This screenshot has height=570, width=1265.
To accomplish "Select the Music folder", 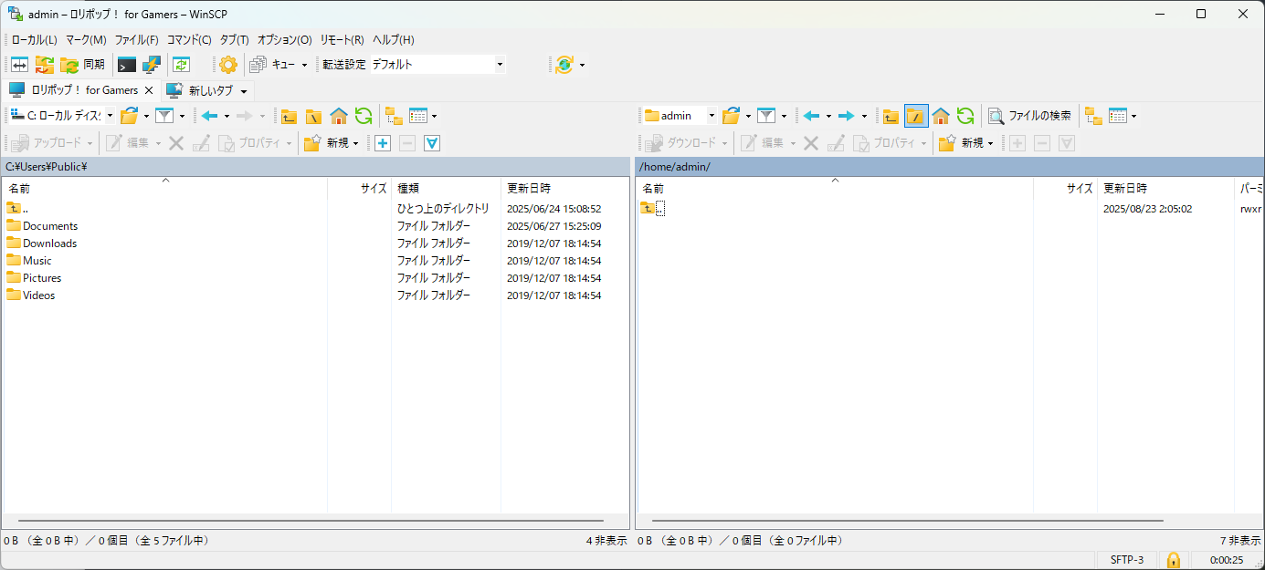I will click(29, 261).
